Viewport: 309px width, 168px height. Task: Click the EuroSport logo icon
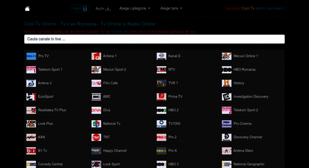pos(31,97)
